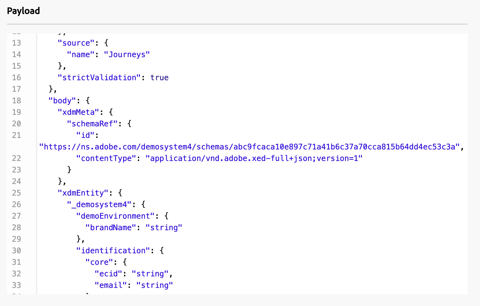The width and height of the screenshot is (480, 306).
Task: Click the "body" key on line 18
Action: coord(62,101)
